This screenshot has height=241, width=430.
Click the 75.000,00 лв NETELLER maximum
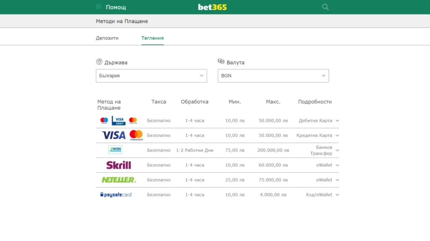click(x=273, y=180)
